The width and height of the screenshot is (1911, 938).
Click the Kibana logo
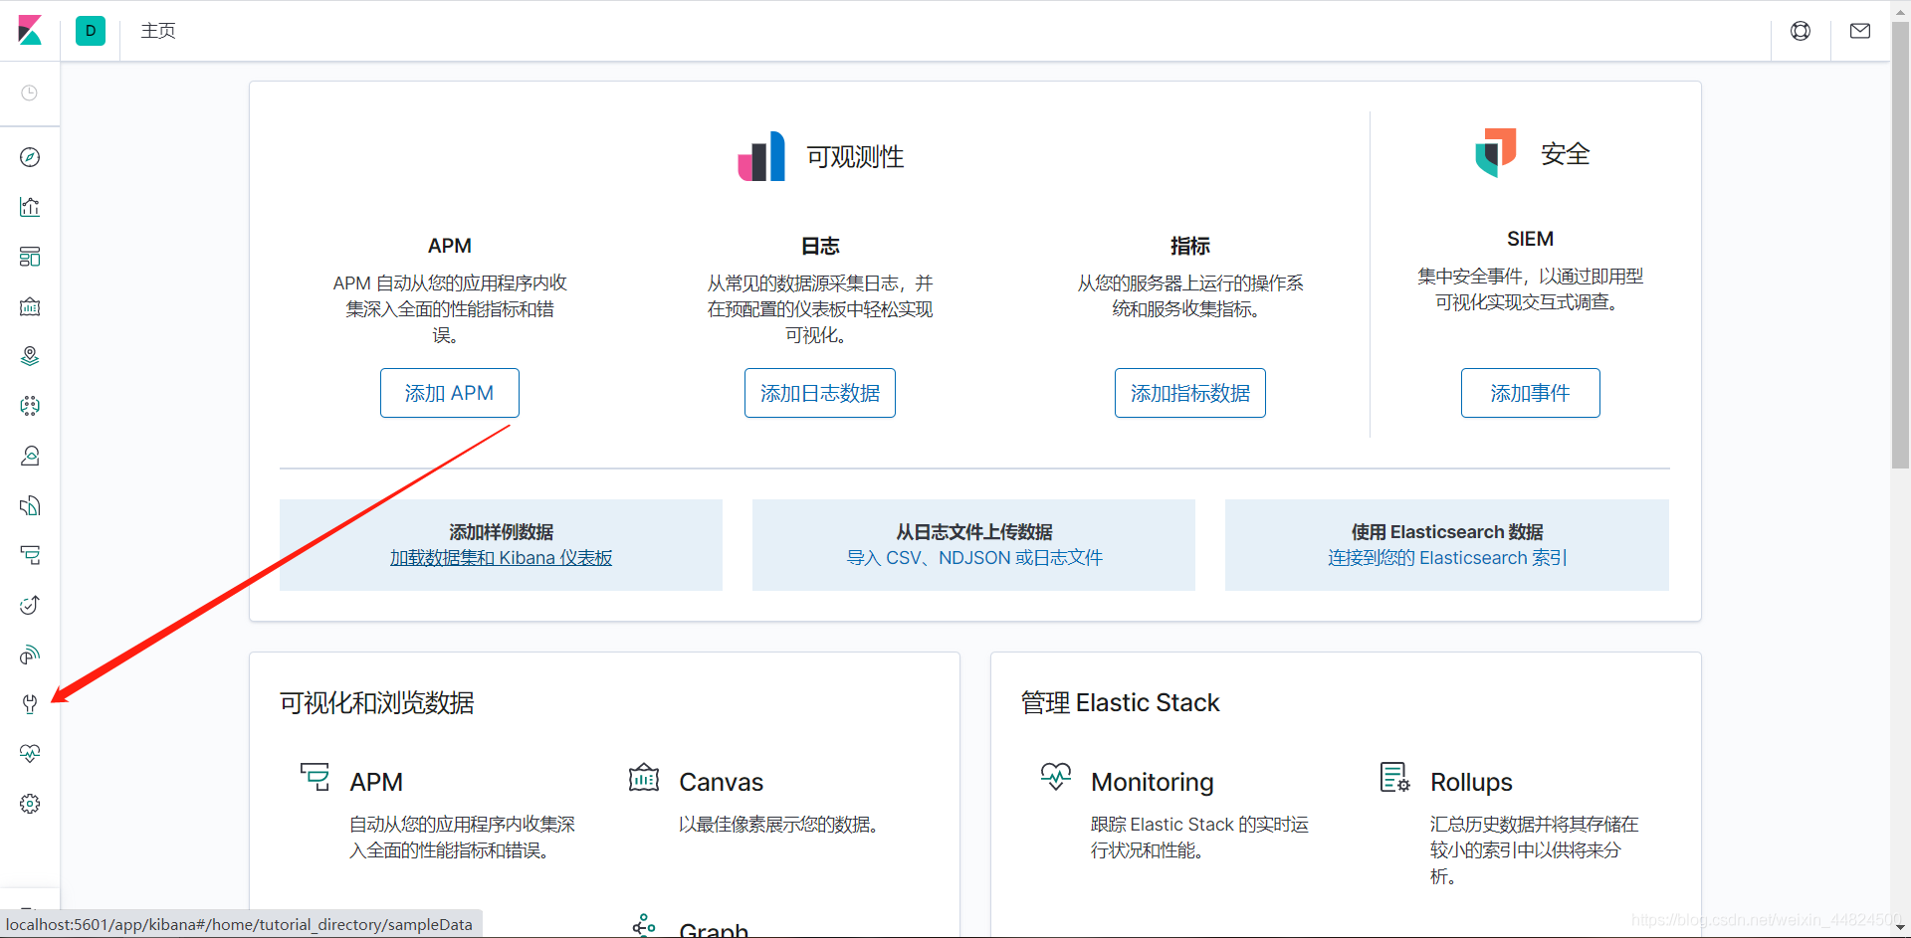click(30, 30)
